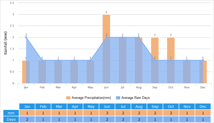Viewport: 214px width, 123px height.
Task: Select the July rain days data point
Action: [x=122, y=37]
